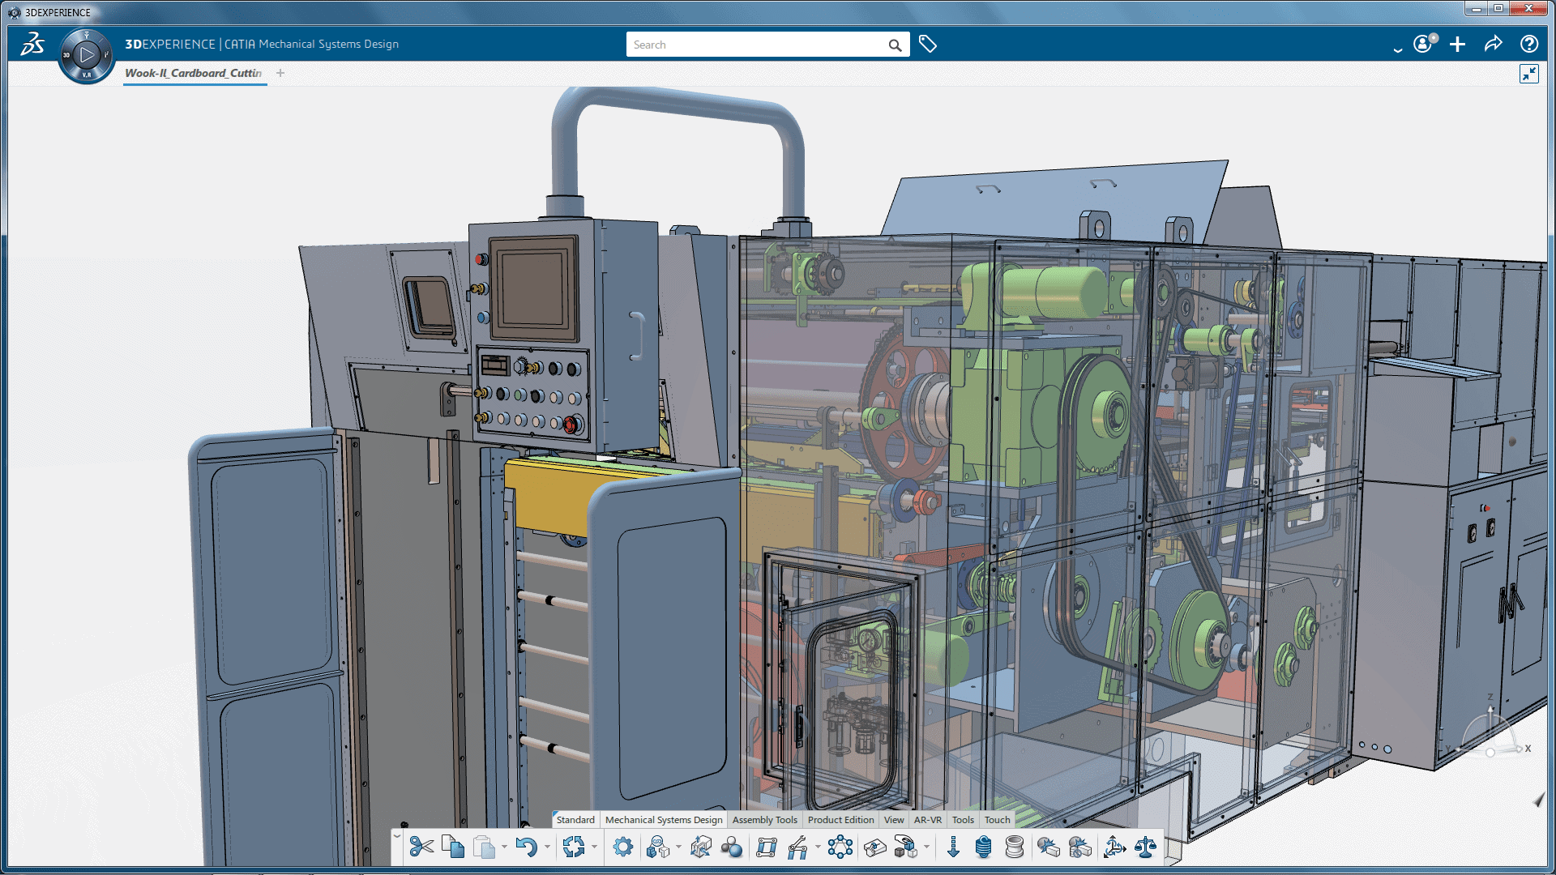Image resolution: width=1556 pixels, height=875 pixels.
Task: Click the Update refresh icon
Action: [x=574, y=847]
